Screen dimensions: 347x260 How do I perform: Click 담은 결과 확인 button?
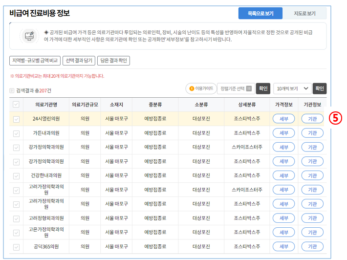point(113,61)
